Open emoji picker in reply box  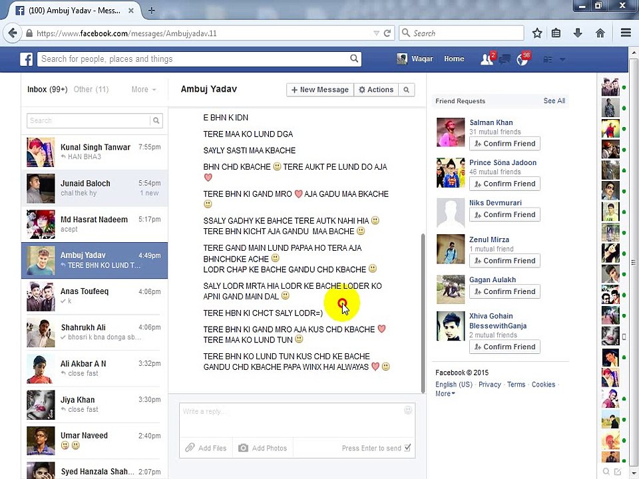click(x=408, y=410)
